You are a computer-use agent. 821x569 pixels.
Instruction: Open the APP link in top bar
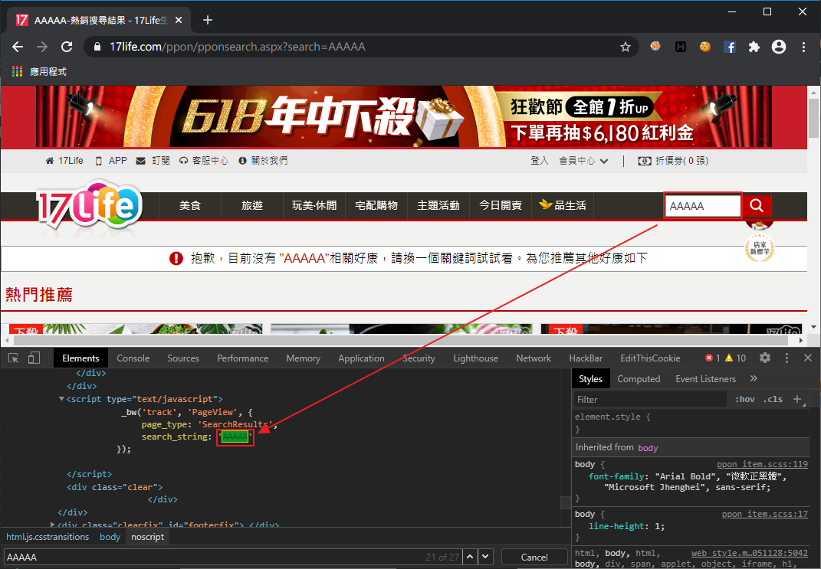pyautogui.click(x=111, y=161)
